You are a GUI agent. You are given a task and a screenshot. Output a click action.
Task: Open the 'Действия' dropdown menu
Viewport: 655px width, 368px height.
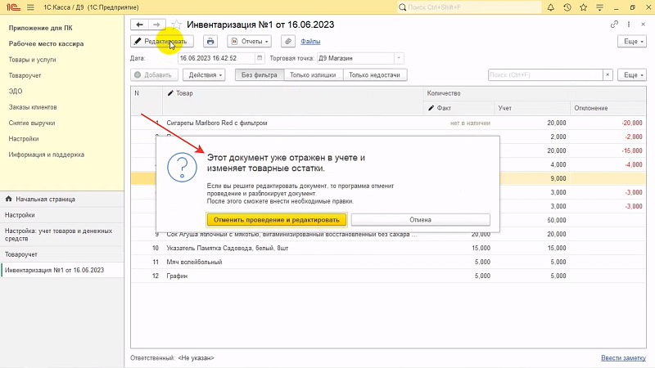206,75
